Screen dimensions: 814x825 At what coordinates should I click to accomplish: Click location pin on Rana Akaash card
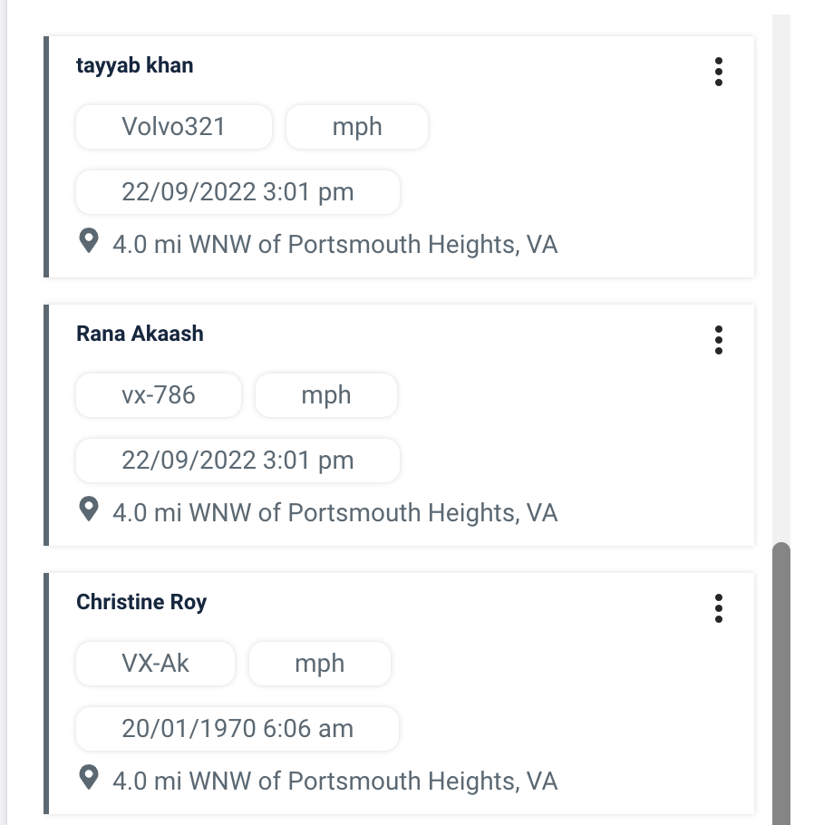89,510
